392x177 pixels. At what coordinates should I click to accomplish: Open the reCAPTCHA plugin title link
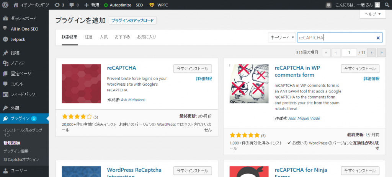point(121,68)
